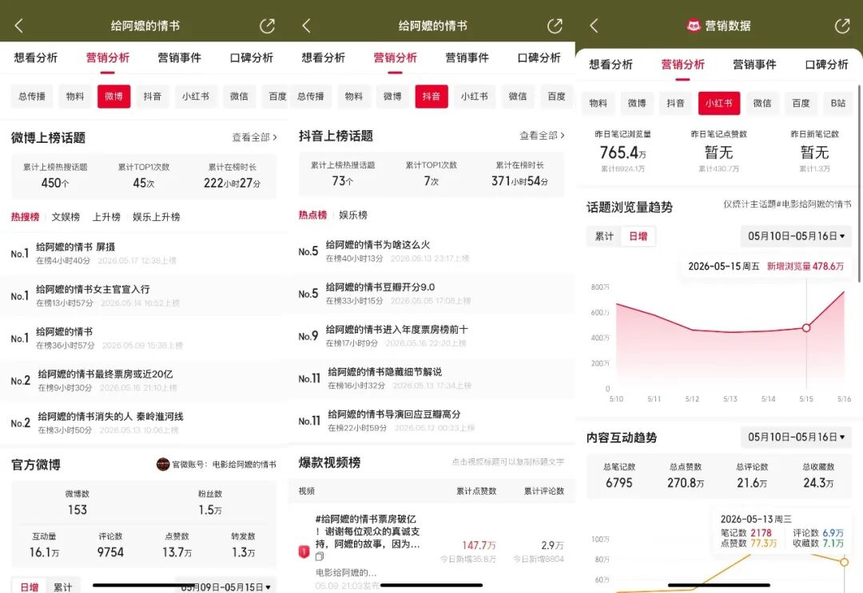Image resolution: width=863 pixels, height=593 pixels.
Task: Switch to 口碑分析 on the middle Douyin screen
Action: click(x=539, y=57)
